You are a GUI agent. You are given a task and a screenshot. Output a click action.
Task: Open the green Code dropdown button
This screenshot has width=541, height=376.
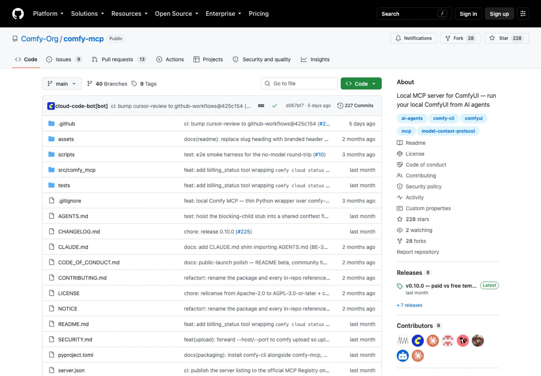[361, 84]
